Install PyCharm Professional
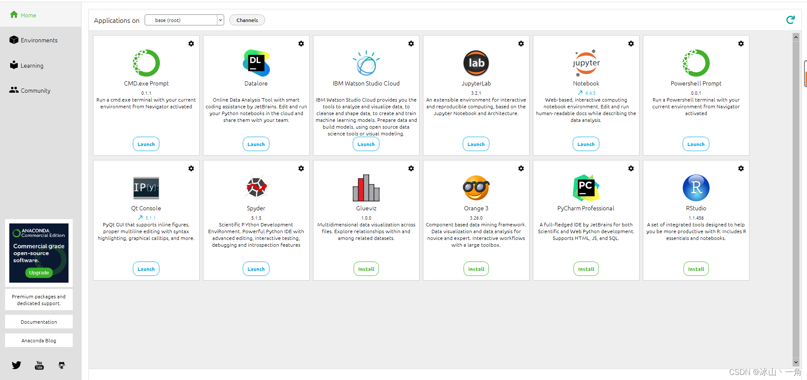Viewport: 807px width, 380px height. [x=586, y=269]
